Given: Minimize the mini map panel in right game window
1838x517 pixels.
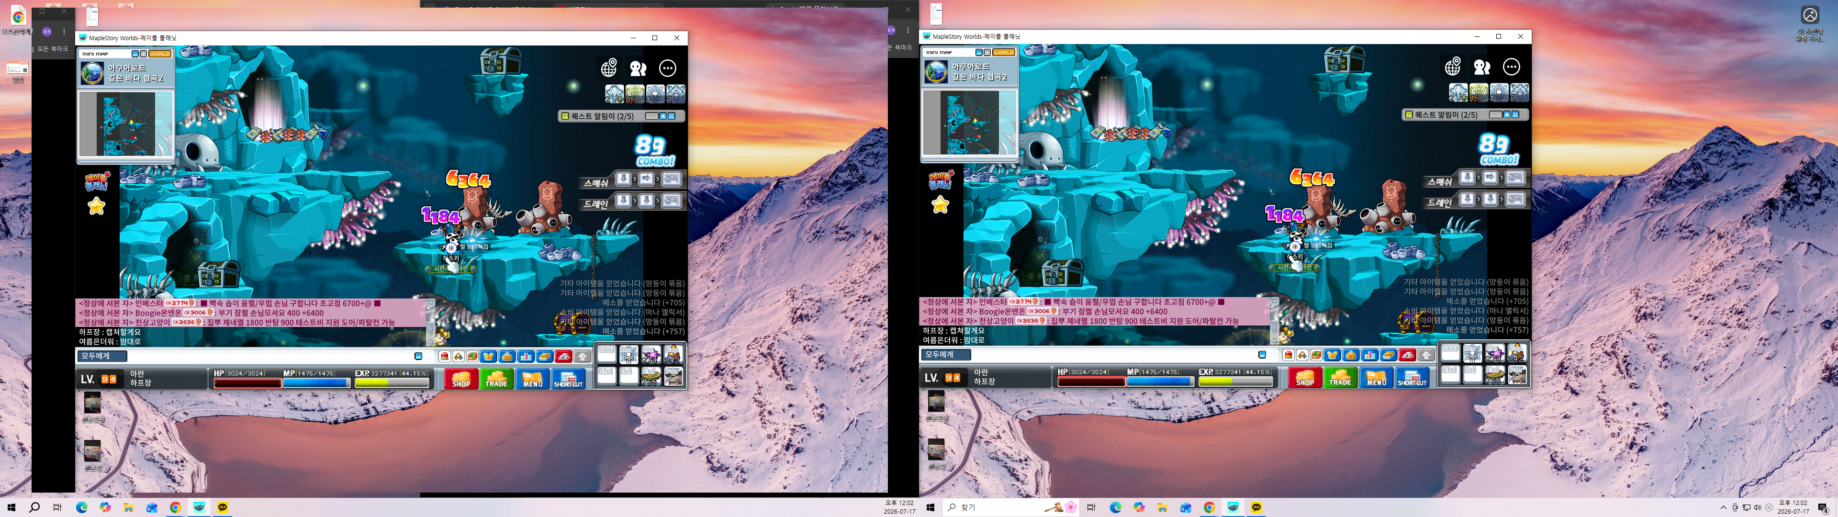Looking at the screenshot, I should coord(979,52).
